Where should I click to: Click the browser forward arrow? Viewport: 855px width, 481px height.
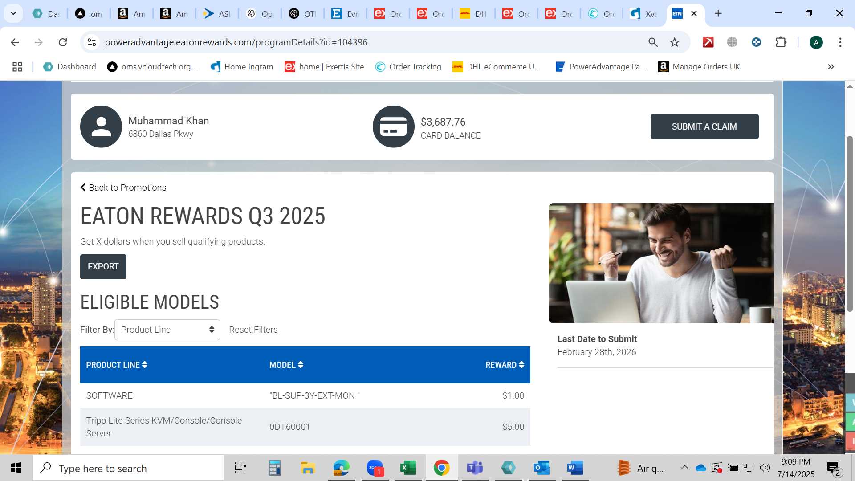pos(39,42)
